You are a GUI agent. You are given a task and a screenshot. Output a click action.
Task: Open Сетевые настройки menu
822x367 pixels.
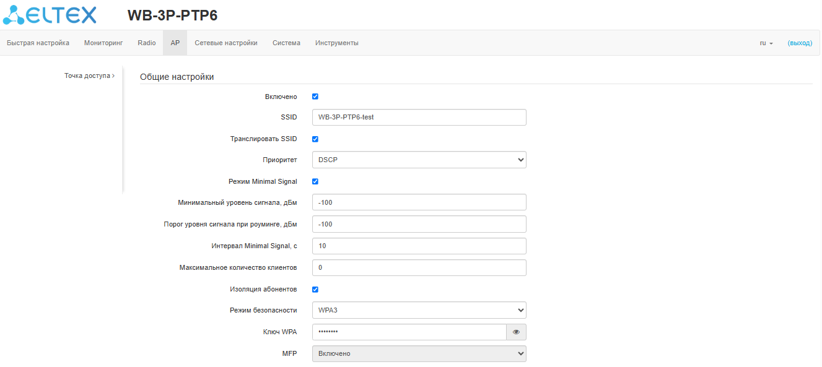[x=226, y=43]
